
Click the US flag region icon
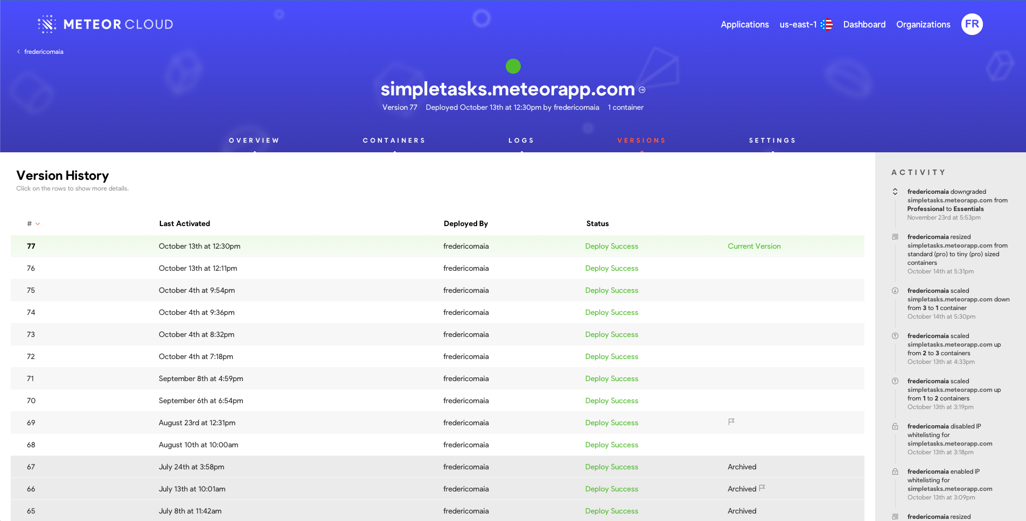tap(827, 25)
